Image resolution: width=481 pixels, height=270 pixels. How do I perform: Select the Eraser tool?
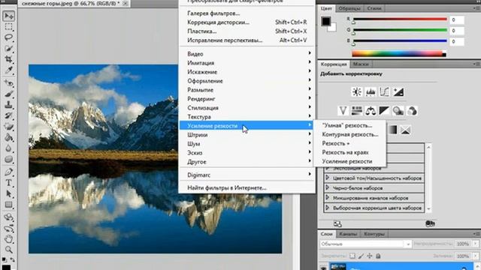(x=8, y=127)
